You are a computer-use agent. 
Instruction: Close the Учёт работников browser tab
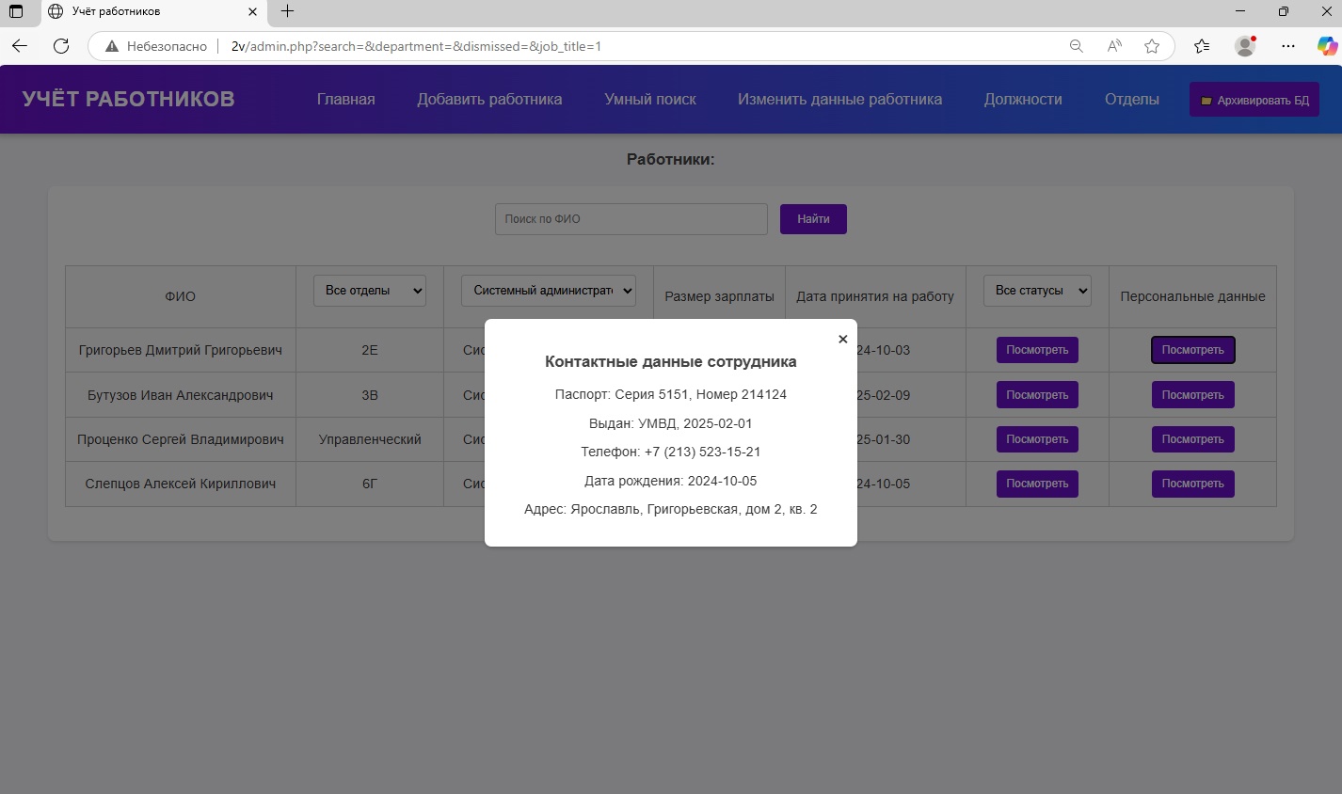[252, 11]
